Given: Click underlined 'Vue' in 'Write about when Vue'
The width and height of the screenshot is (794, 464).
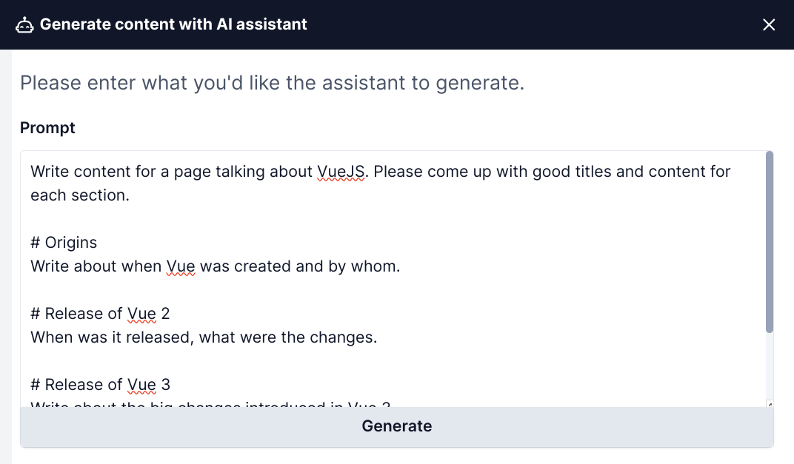Looking at the screenshot, I should 181,266.
